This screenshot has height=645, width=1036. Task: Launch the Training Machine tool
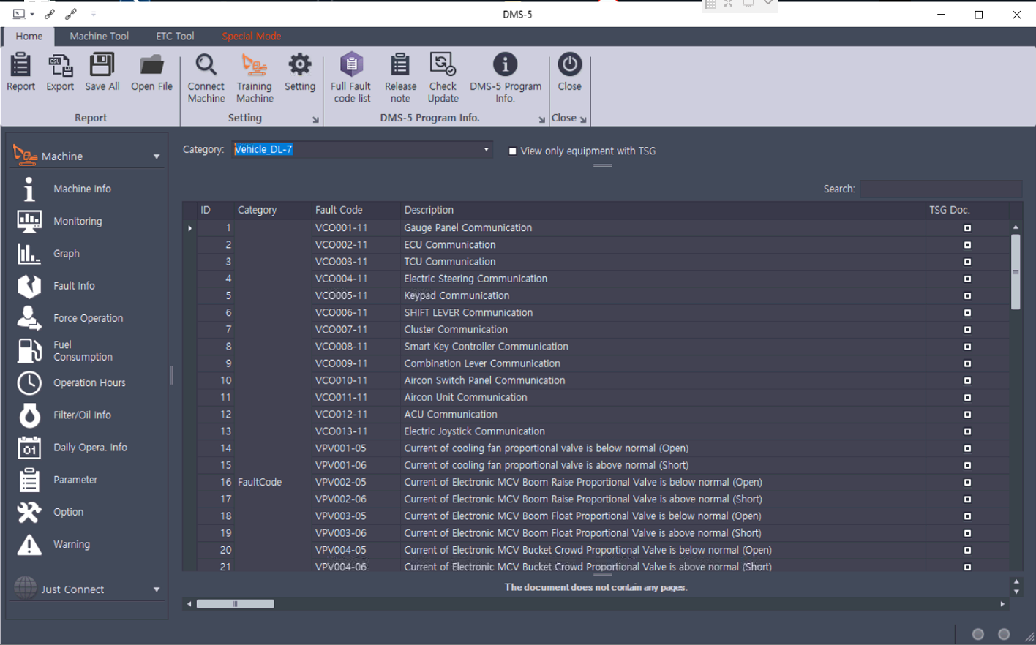pyautogui.click(x=255, y=78)
